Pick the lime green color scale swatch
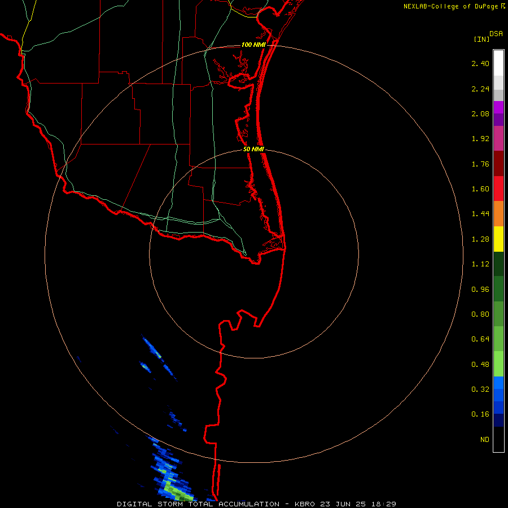The width and height of the screenshot is (508, 508). point(498,364)
